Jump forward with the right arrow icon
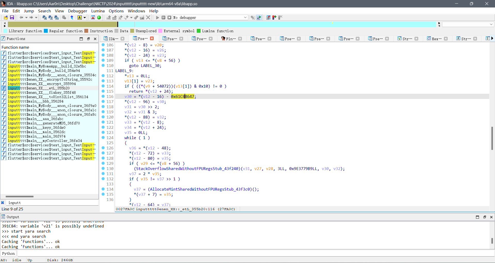 coord(31,18)
